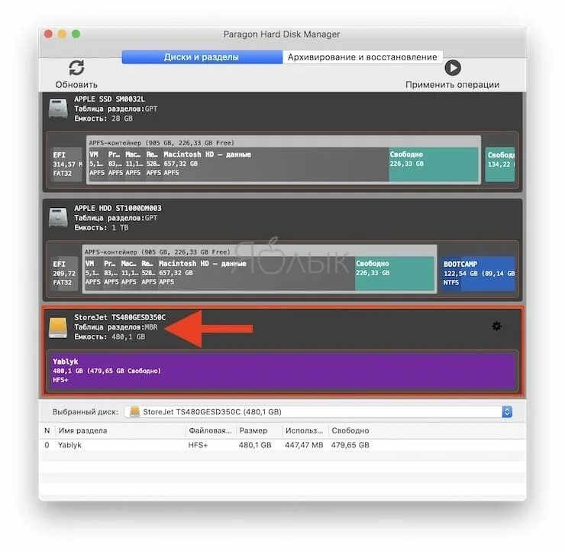This screenshot has width=565, height=552.
Task: Select Свободно 134,22 block on APPLE SSD
Action: coord(500,164)
